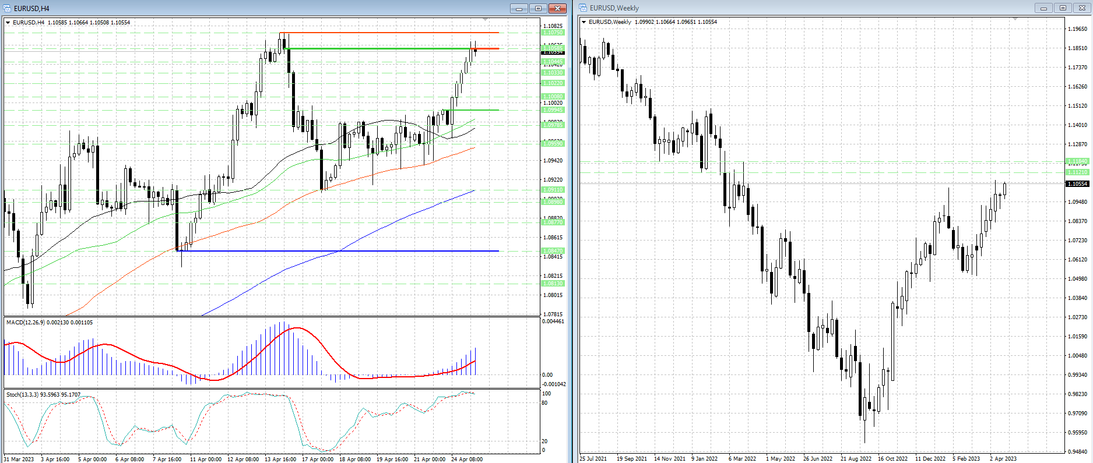The width and height of the screenshot is (1093, 463).
Task: Maximize the EURUSD,H4 chart window
Action: pos(538,8)
